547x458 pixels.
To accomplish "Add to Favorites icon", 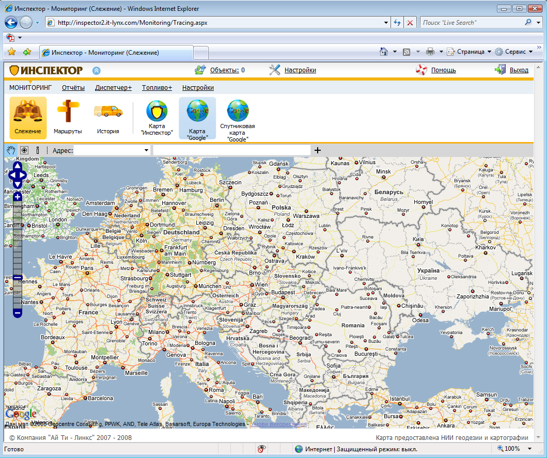I will coord(27,52).
